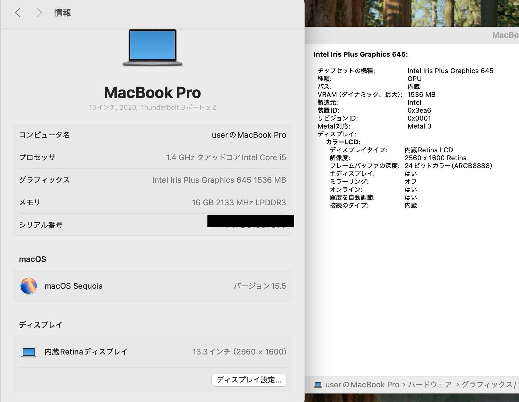Select グラフィックス in the bottom path bar

click(x=487, y=385)
